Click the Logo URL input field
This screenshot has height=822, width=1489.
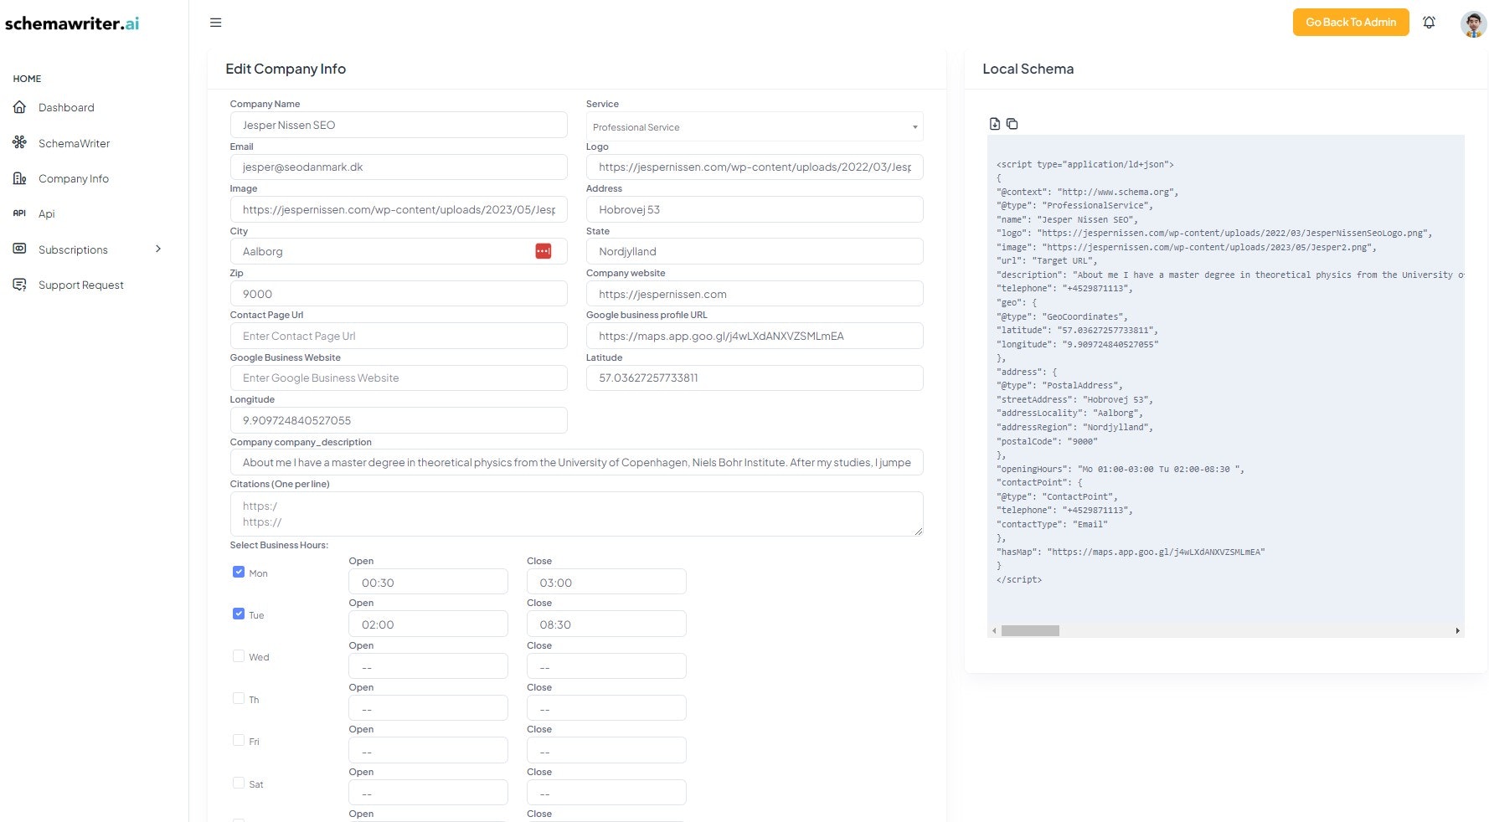pos(755,167)
